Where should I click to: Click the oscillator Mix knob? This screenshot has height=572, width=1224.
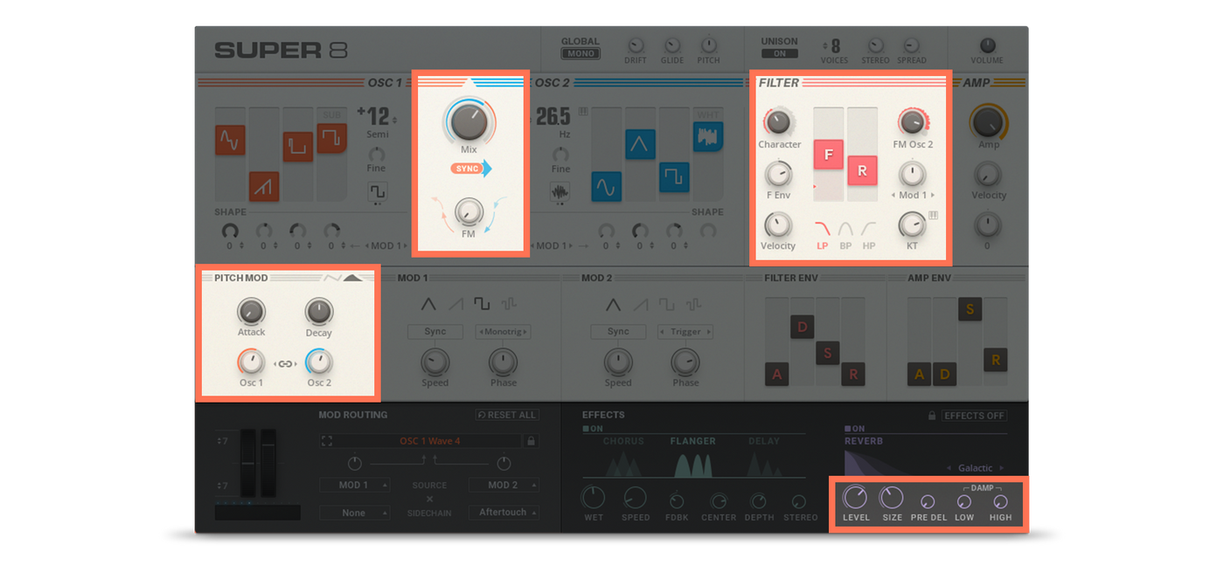click(x=469, y=122)
